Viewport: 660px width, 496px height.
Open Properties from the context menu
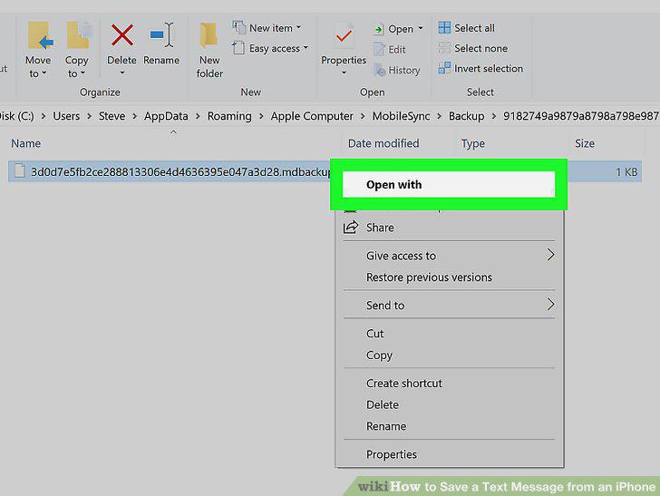click(449, 454)
